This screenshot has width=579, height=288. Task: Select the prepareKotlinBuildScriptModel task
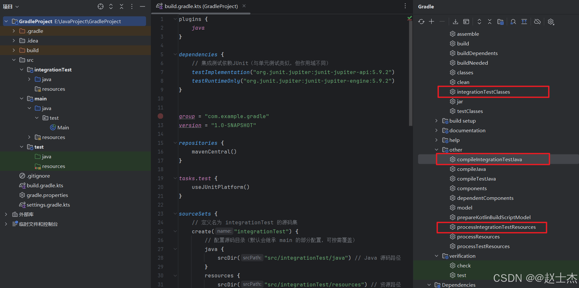click(490, 217)
